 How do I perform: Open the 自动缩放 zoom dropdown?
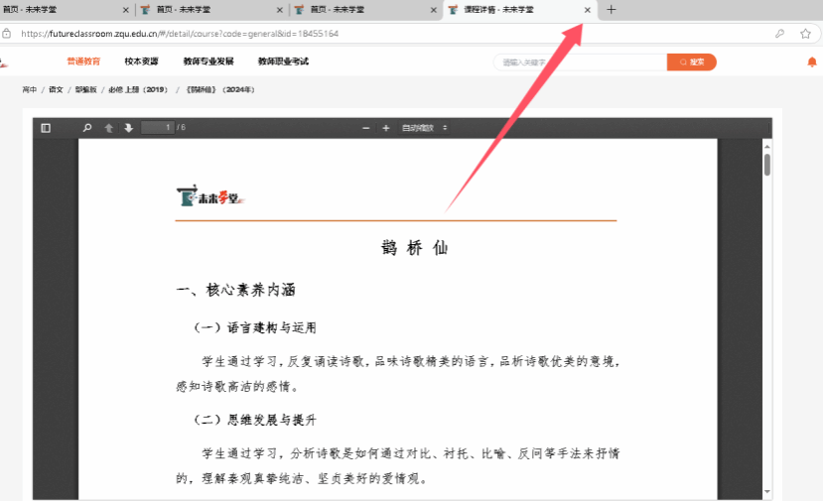pos(425,128)
